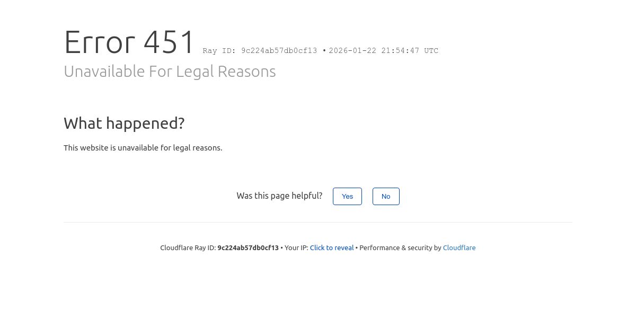636x318 pixels.
Task: Click the Yes feedback button
Action: [x=347, y=196]
